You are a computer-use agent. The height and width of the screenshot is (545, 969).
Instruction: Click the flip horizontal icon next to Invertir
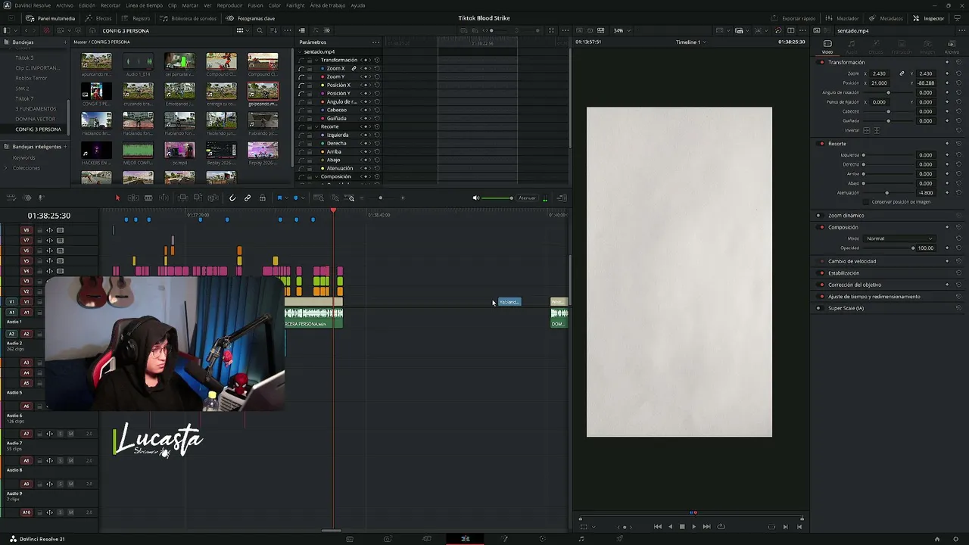pos(868,130)
